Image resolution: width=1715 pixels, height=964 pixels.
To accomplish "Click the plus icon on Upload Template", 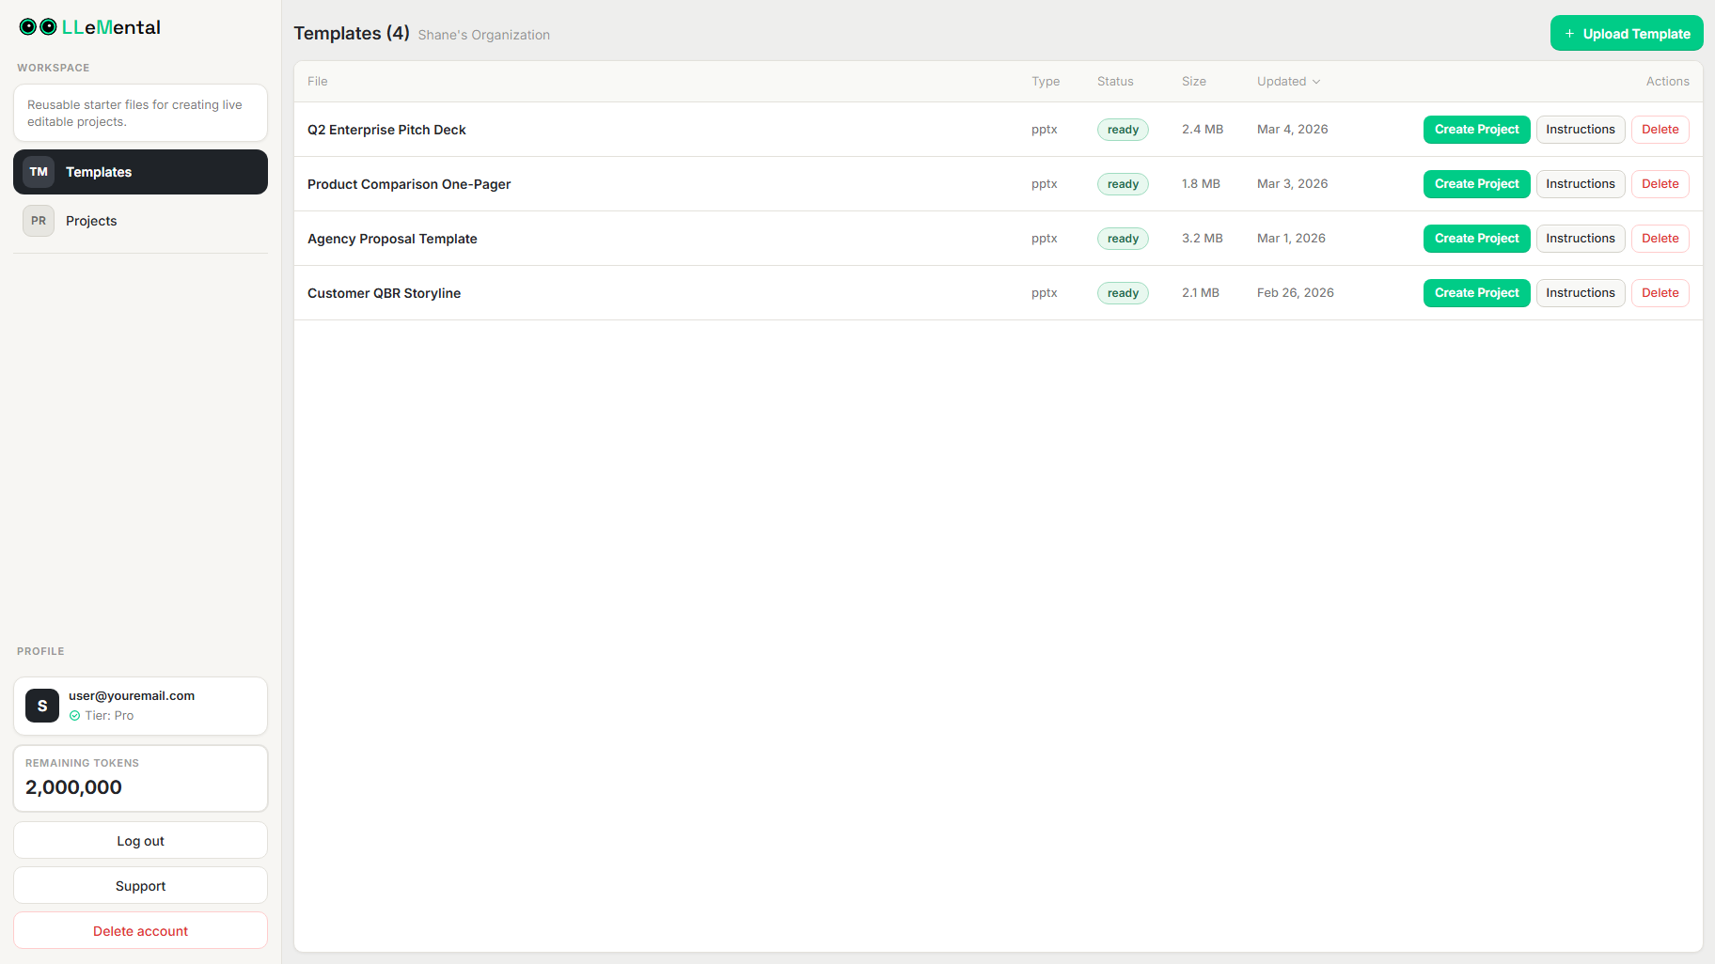I will [1567, 33].
